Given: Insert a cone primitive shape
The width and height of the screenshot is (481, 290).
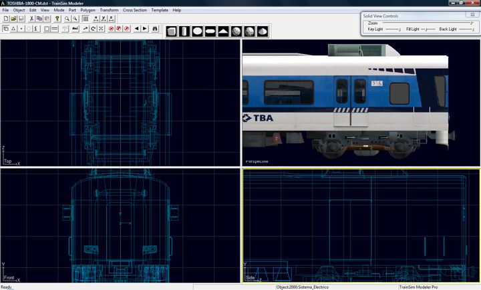Looking at the screenshot, I should pos(222,31).
